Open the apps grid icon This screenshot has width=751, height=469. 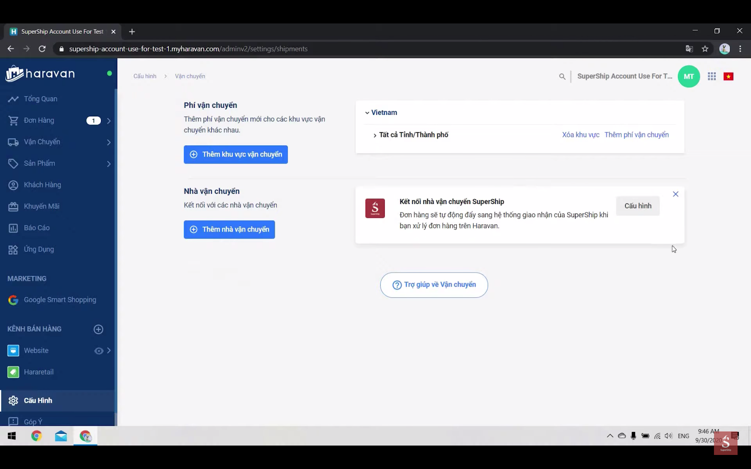pos(712,76)
